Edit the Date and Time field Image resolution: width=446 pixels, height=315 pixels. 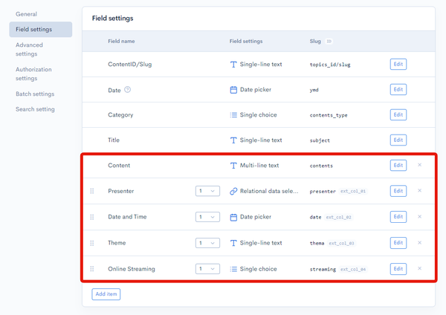point(398,217)
